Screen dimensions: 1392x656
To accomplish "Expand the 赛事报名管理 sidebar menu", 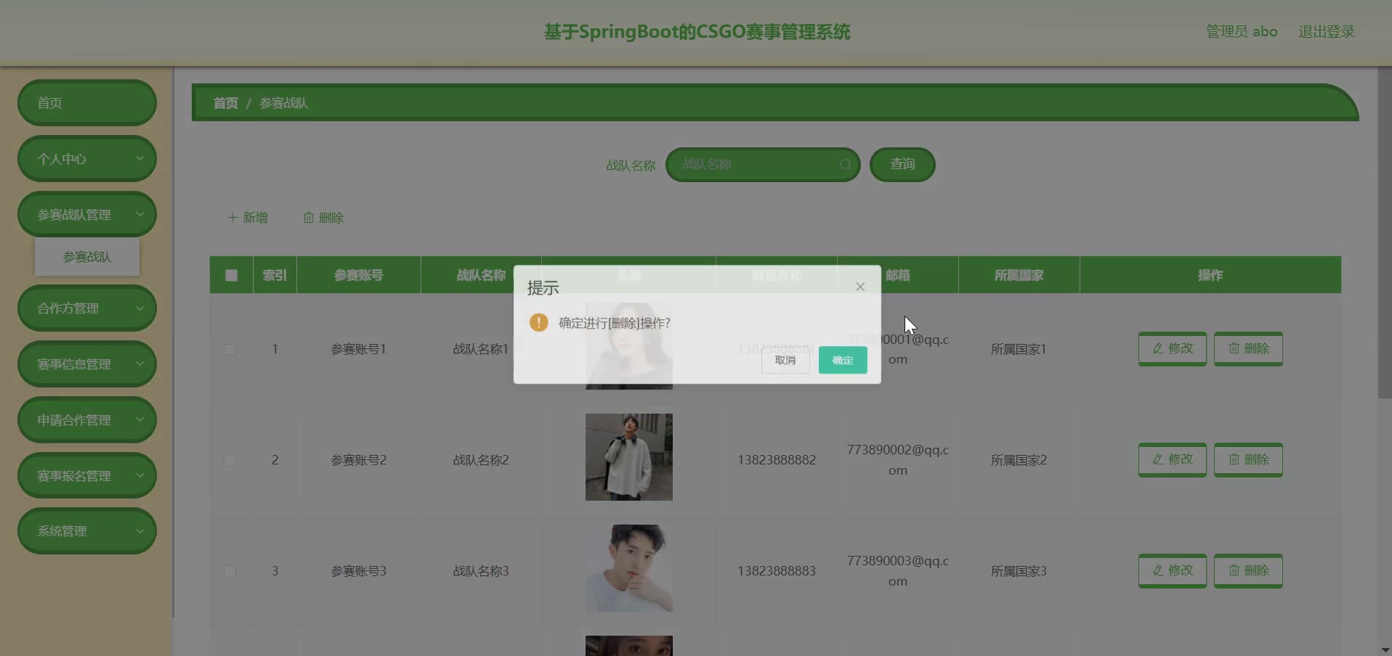I will pyautogui.click(x=87, y=476).
